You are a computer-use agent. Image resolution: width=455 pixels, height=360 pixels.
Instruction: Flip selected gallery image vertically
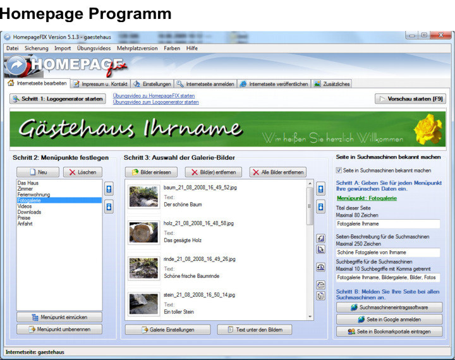tap(320, 285)
